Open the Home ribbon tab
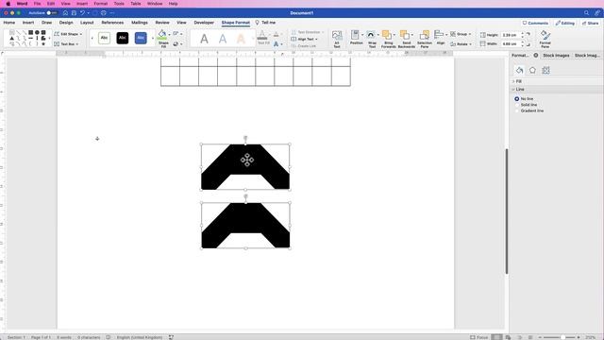This screenshot has height=340, width=604. (x=9, y=23)
